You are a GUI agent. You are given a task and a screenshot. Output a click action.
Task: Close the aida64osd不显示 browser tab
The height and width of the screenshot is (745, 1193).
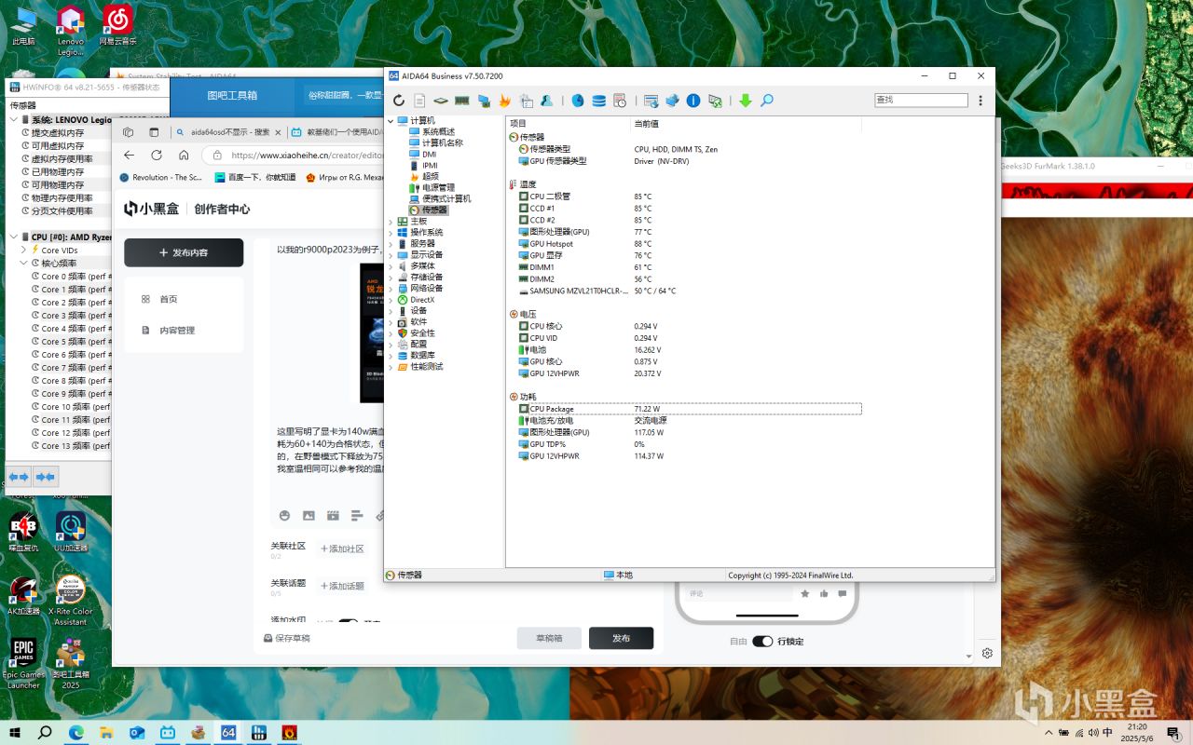(x=277, y=132)
